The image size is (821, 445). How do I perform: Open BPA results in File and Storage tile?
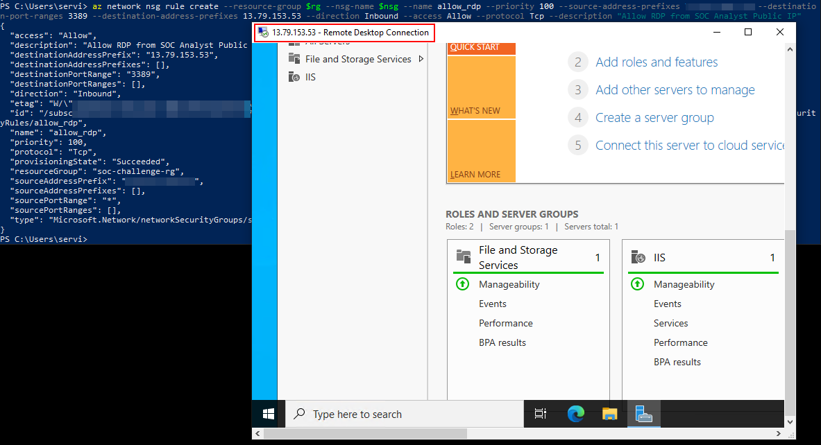pos(502,342)
